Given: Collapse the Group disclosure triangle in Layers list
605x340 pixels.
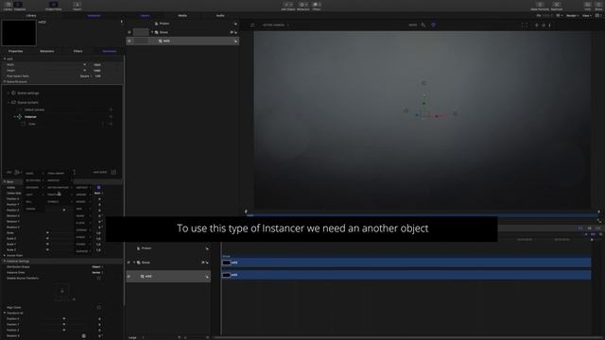Looking at the screenshot, I should (x=152, y=32).
